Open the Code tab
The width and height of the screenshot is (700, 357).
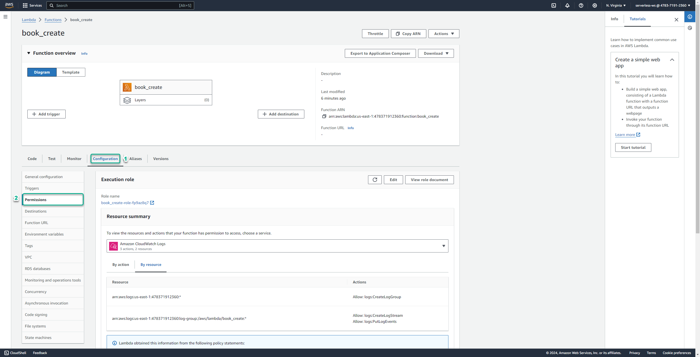coord(32,159)
